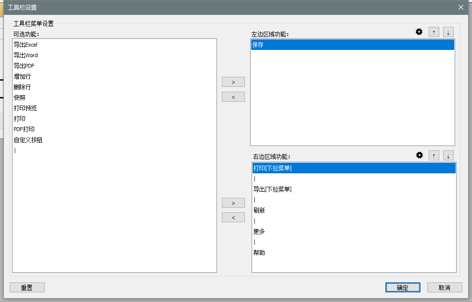This screenshot has height=302, width=472.
Task: Select 刷新 in right area list
Action: coord(259,210)
